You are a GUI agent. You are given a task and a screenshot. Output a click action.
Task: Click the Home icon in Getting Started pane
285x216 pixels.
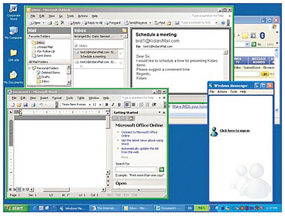coord(131,118)
